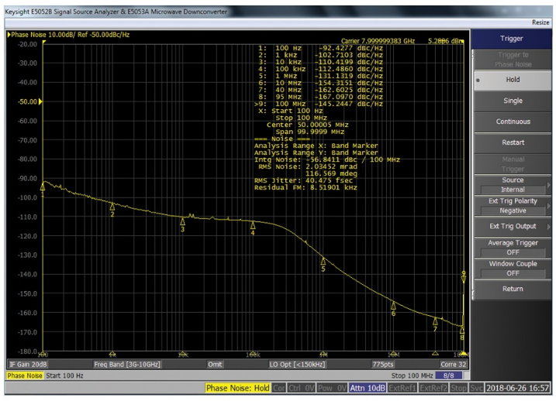556x401 pixels.
Task: Click the Omit status field
Action: tap(215, 364)
